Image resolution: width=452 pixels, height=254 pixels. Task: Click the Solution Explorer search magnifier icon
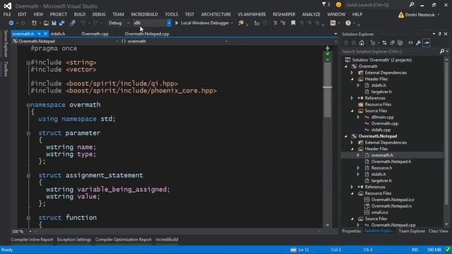(x=442, y=52)
